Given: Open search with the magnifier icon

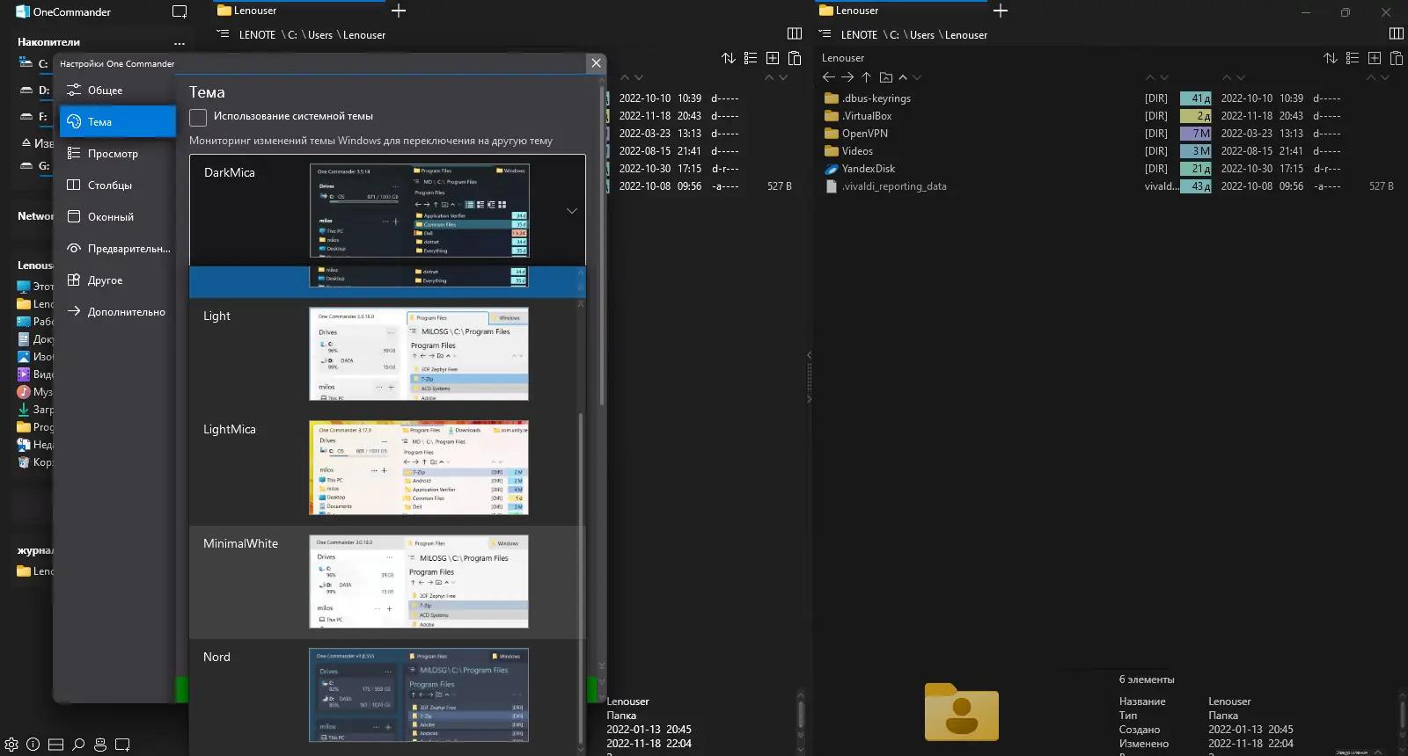Looking at the screenshot, I should pyautogui.click(x=78, y=745).
